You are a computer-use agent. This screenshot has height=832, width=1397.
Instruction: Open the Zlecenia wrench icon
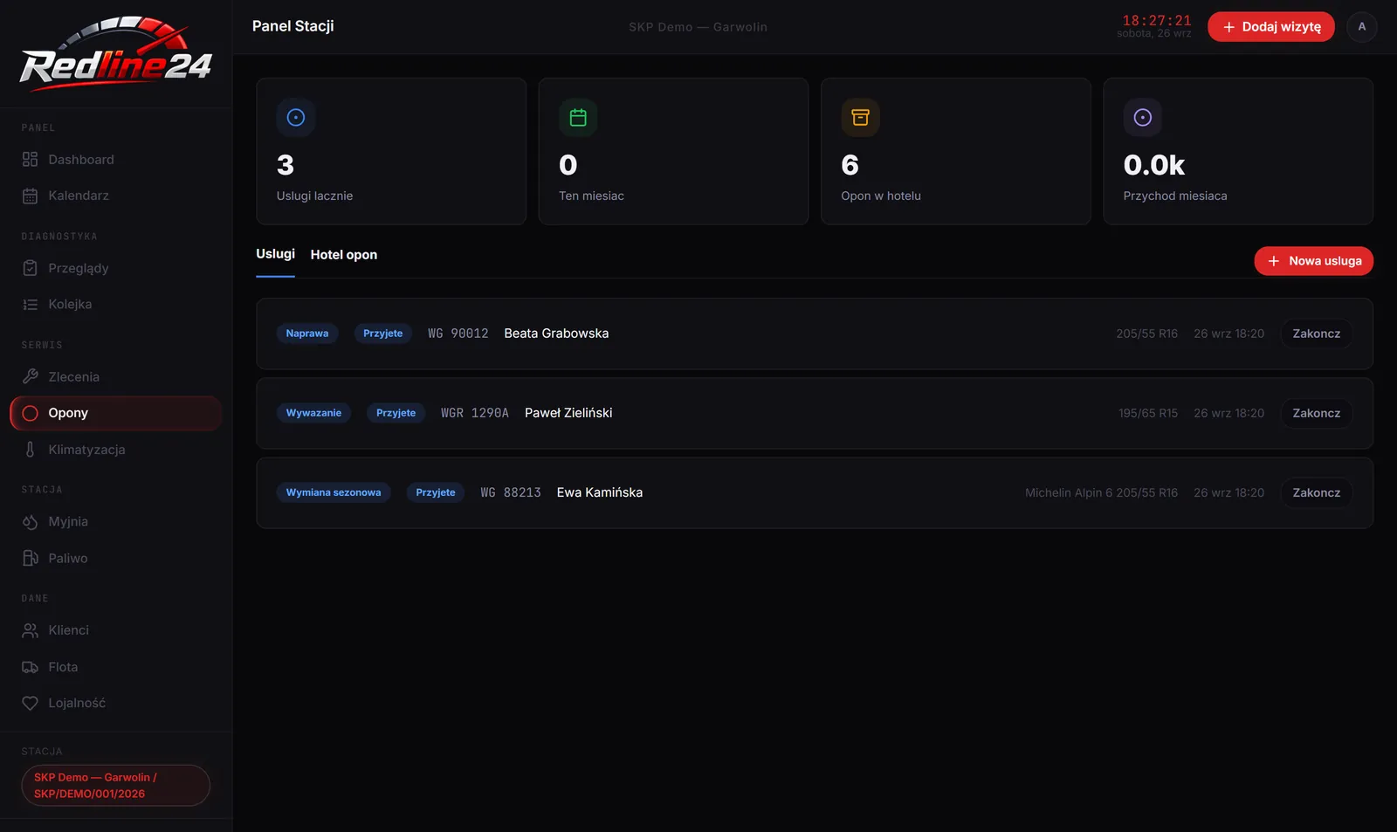30,376
